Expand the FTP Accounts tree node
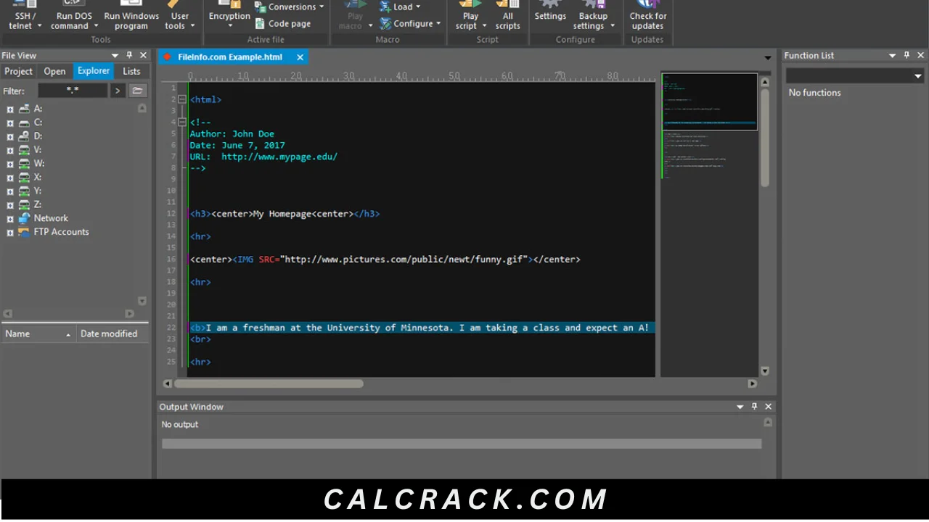The width and height of the screenshot is (929, 522). [x=10, y=233]
